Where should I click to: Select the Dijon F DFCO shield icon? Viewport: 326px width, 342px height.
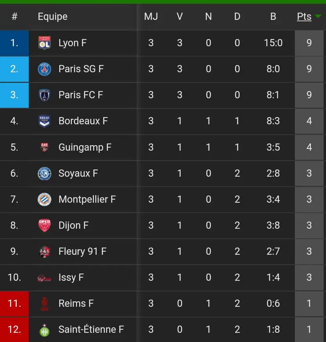point(45,225)
